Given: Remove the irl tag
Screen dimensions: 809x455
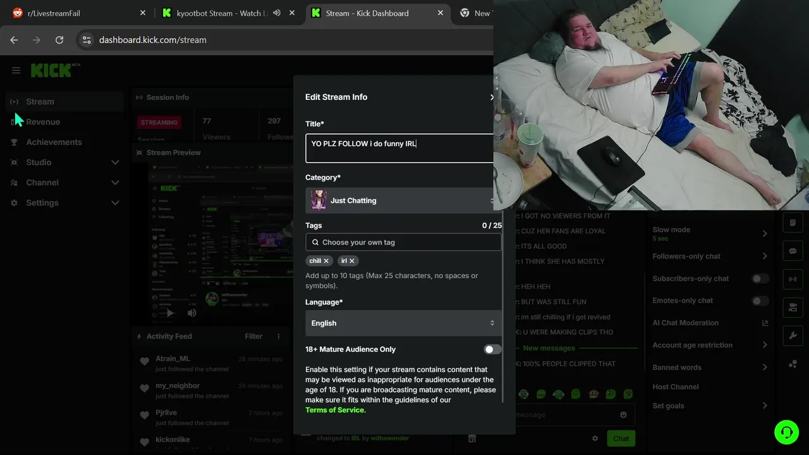Looking at the screenshot, I should (x=352, y=260).
